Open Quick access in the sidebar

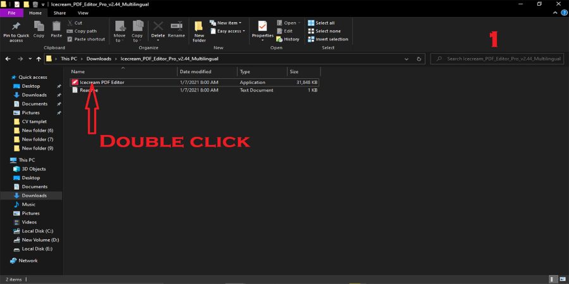tap(29, 77)
